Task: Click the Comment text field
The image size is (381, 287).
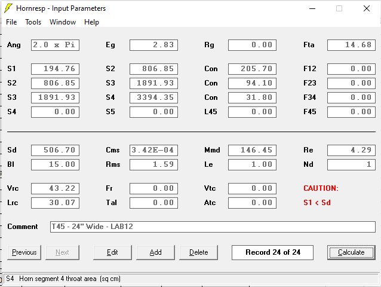Action: (213, 227)
